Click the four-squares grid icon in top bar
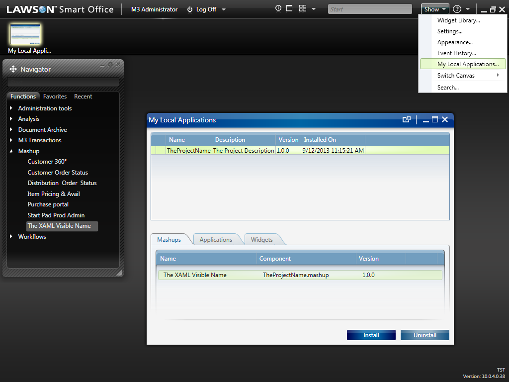This screenshot has width=509, height=382. pyautogui.click(x=303, y=8)
